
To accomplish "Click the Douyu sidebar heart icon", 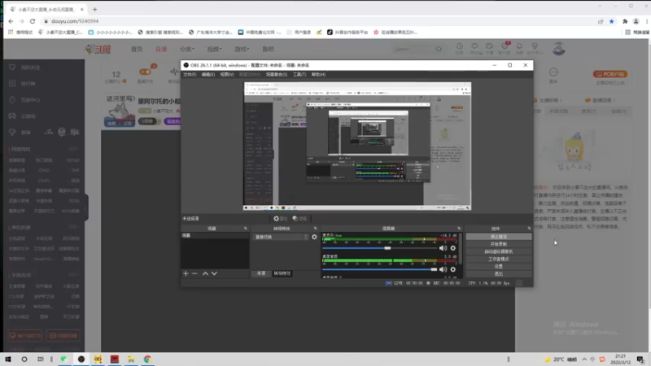I will click(12, 68).
